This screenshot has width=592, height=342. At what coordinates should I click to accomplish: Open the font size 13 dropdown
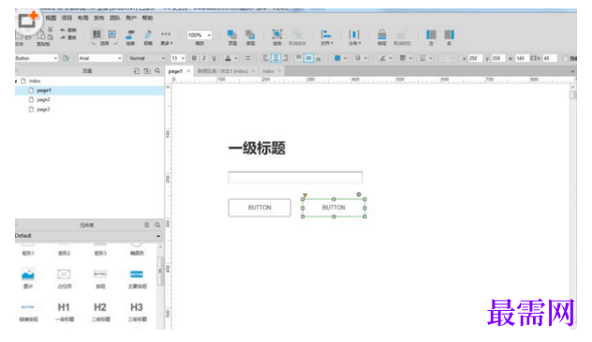[x=178, y=58]
